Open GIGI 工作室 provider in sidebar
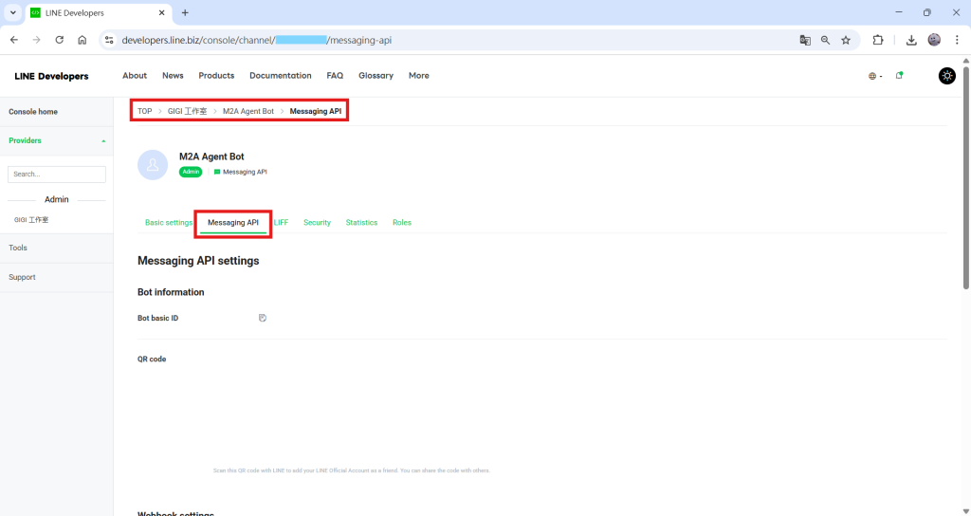This screenshot has width=971, height=516. point(31,220)
